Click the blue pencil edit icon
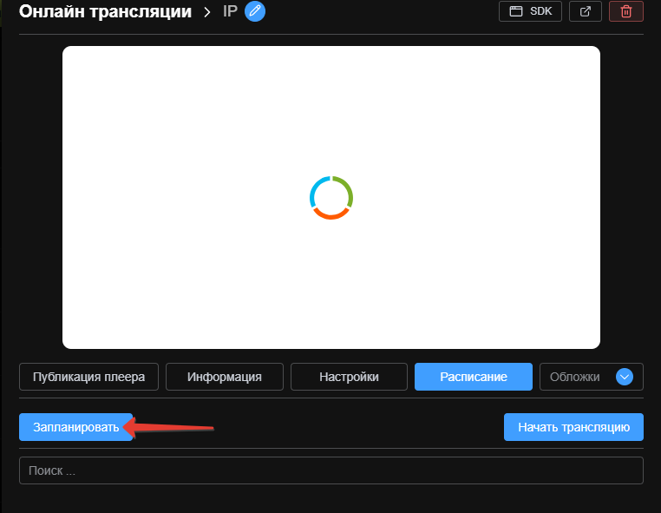 [255, 11]
